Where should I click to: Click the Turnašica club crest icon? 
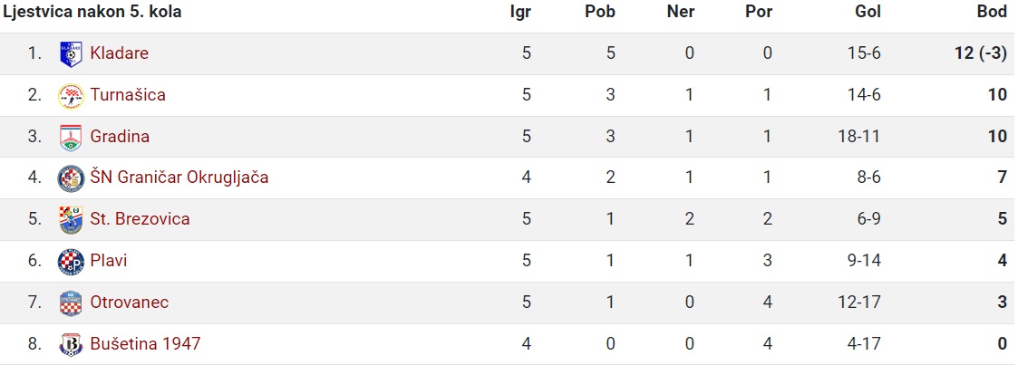71,96
